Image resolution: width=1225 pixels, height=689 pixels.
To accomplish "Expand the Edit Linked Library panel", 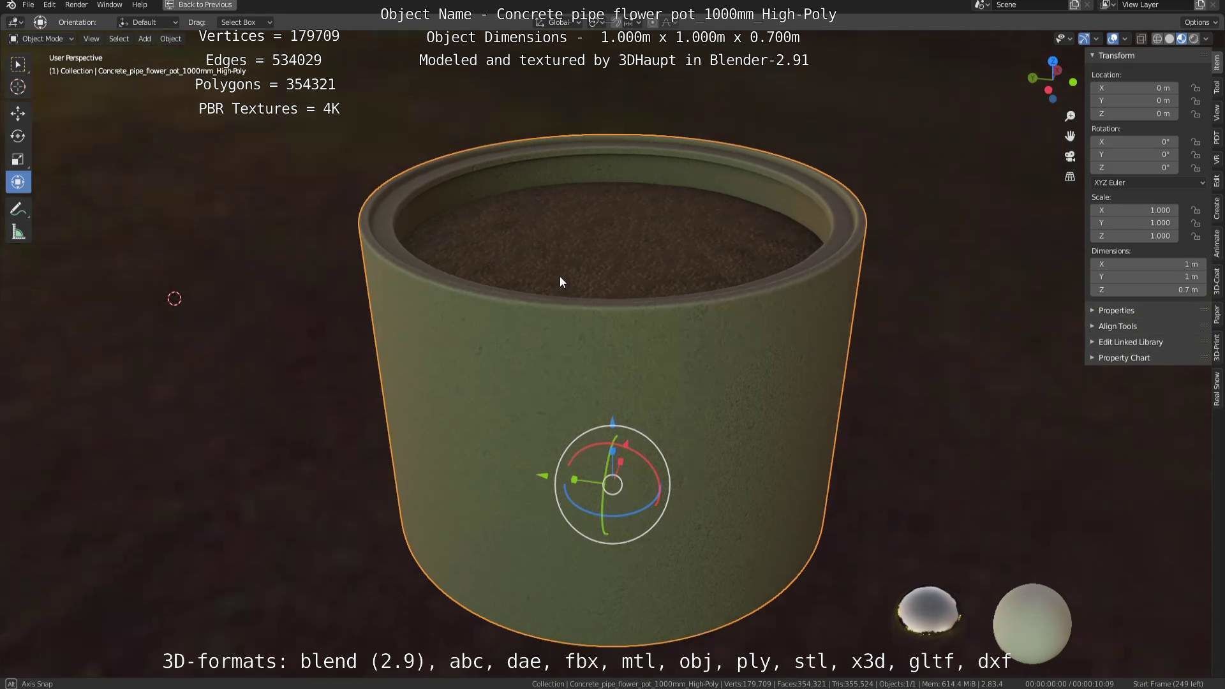I will pos(1129,343).
